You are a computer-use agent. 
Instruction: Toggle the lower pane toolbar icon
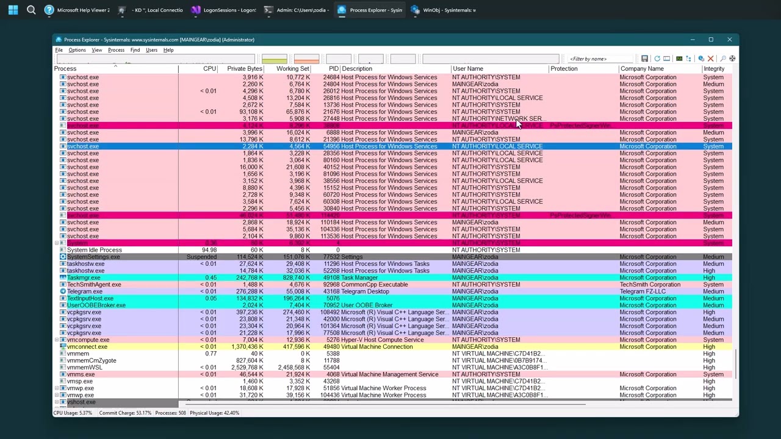pos(666,59)
